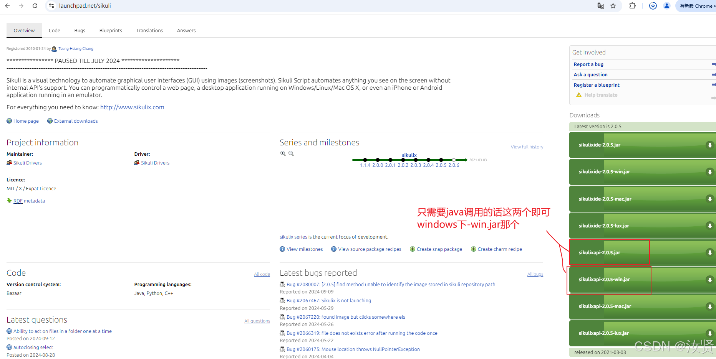Image resolution: width=716 pixels, height=359 pixels.
Task: Download sikulixapi-2.0.5-mac.jar
Action: pos(642,306)
